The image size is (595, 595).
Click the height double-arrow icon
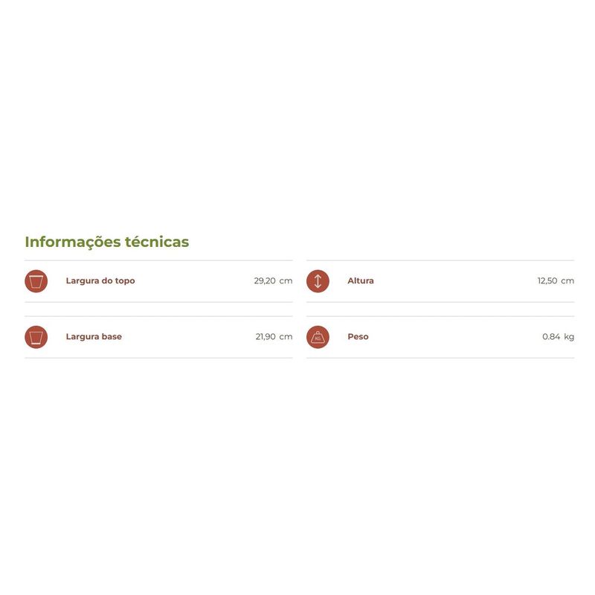tap(318, 281)
